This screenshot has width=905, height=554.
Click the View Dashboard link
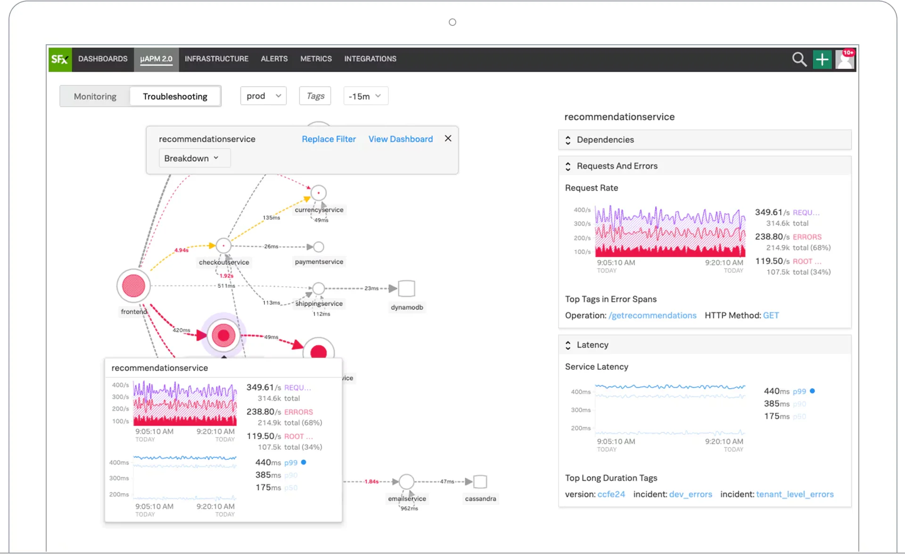(x=400, y=139)
